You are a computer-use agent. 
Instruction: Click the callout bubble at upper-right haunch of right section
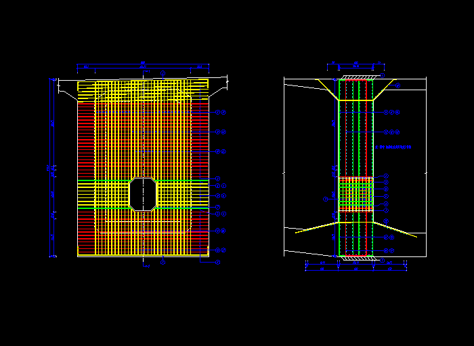coord(397,85)
